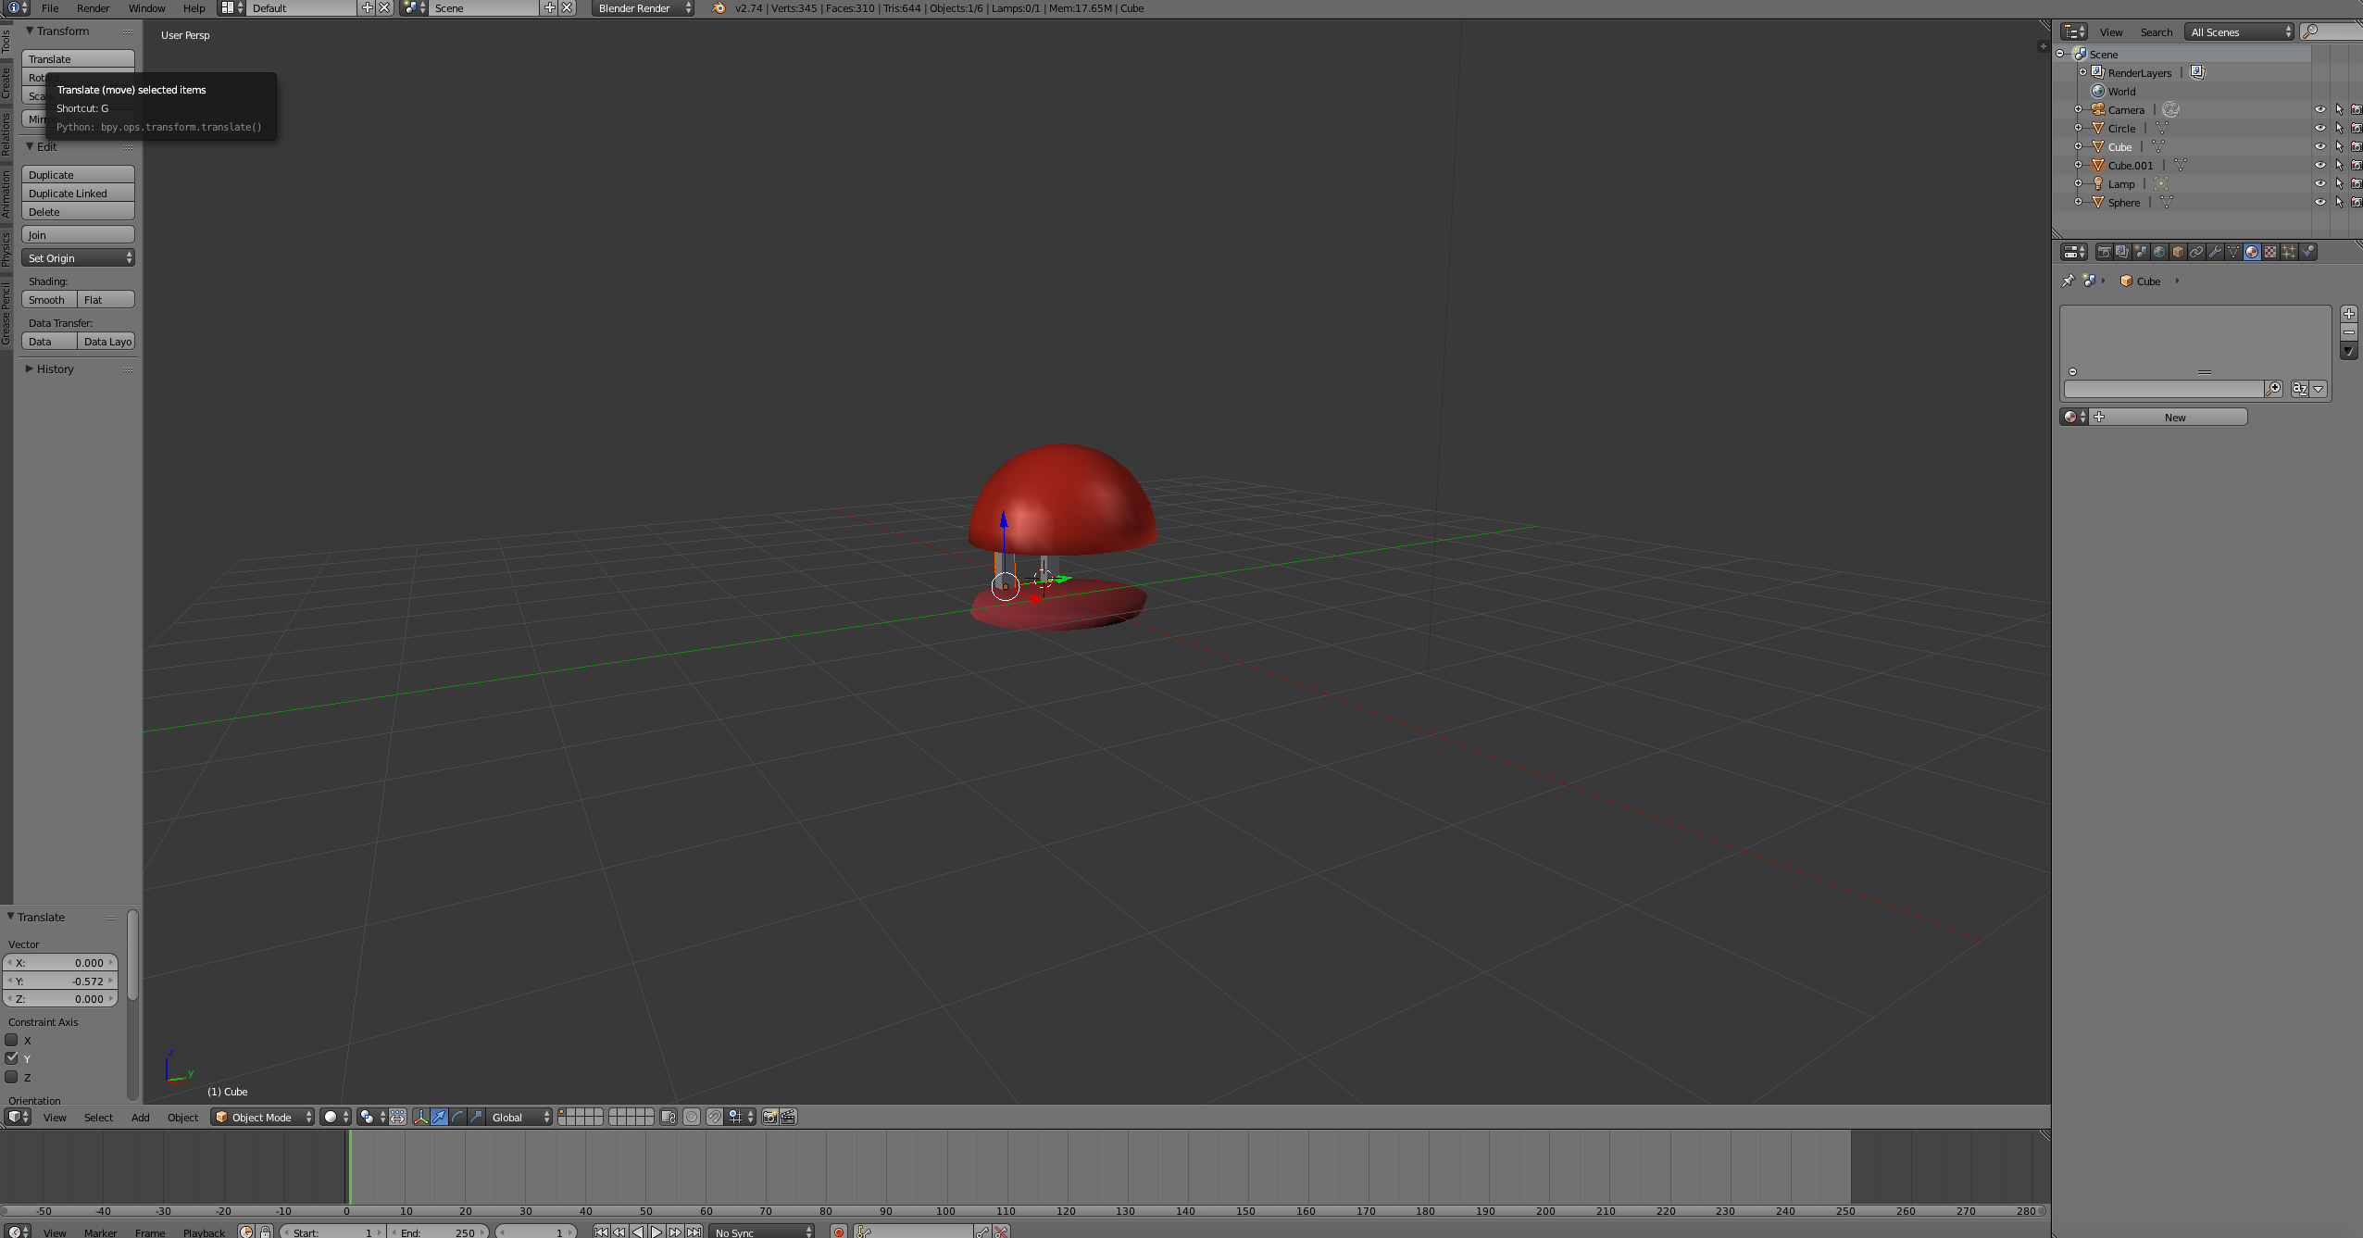Enable the Z constraint axis checkbox

click(12, 1077)
